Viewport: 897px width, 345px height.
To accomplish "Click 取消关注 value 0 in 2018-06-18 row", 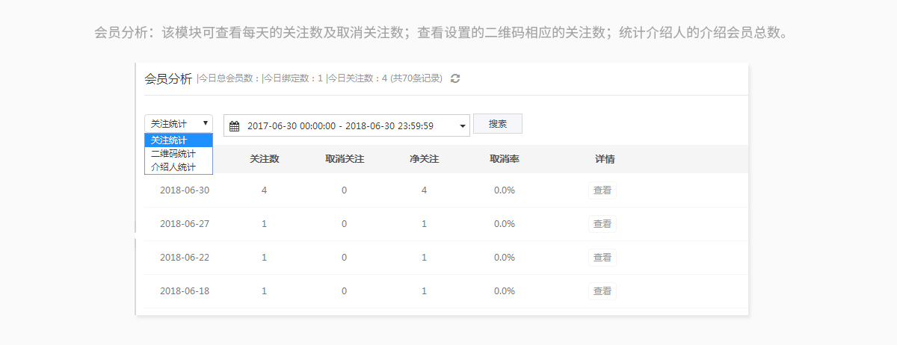I will pyautogui.click(x=345, y=291).
